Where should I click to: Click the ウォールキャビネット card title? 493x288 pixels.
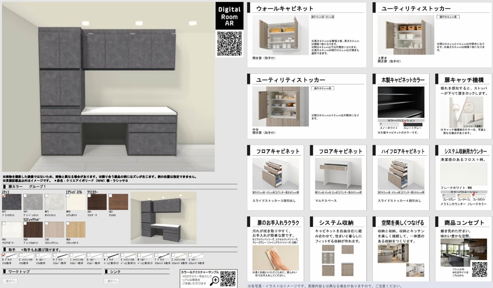click(x=285, y=9)
